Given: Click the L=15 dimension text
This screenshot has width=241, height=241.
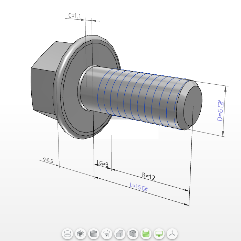Looking at the screenshot, I should click(x=135, y=186).
